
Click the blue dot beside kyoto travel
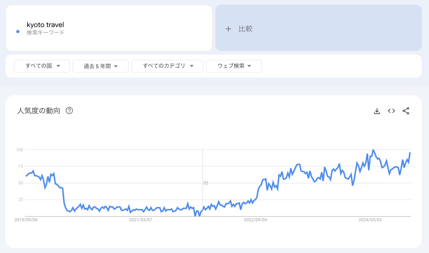(18, 32)
